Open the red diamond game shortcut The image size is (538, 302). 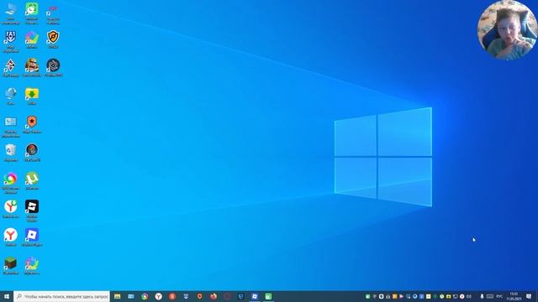tap(11, 67)
